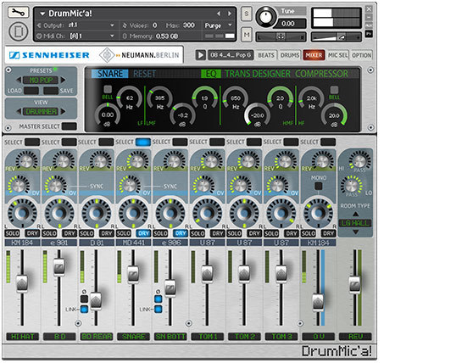Screen dimensions: 473x363
Task: Toggle MONO on the OV channel
Action: [318, 187]
